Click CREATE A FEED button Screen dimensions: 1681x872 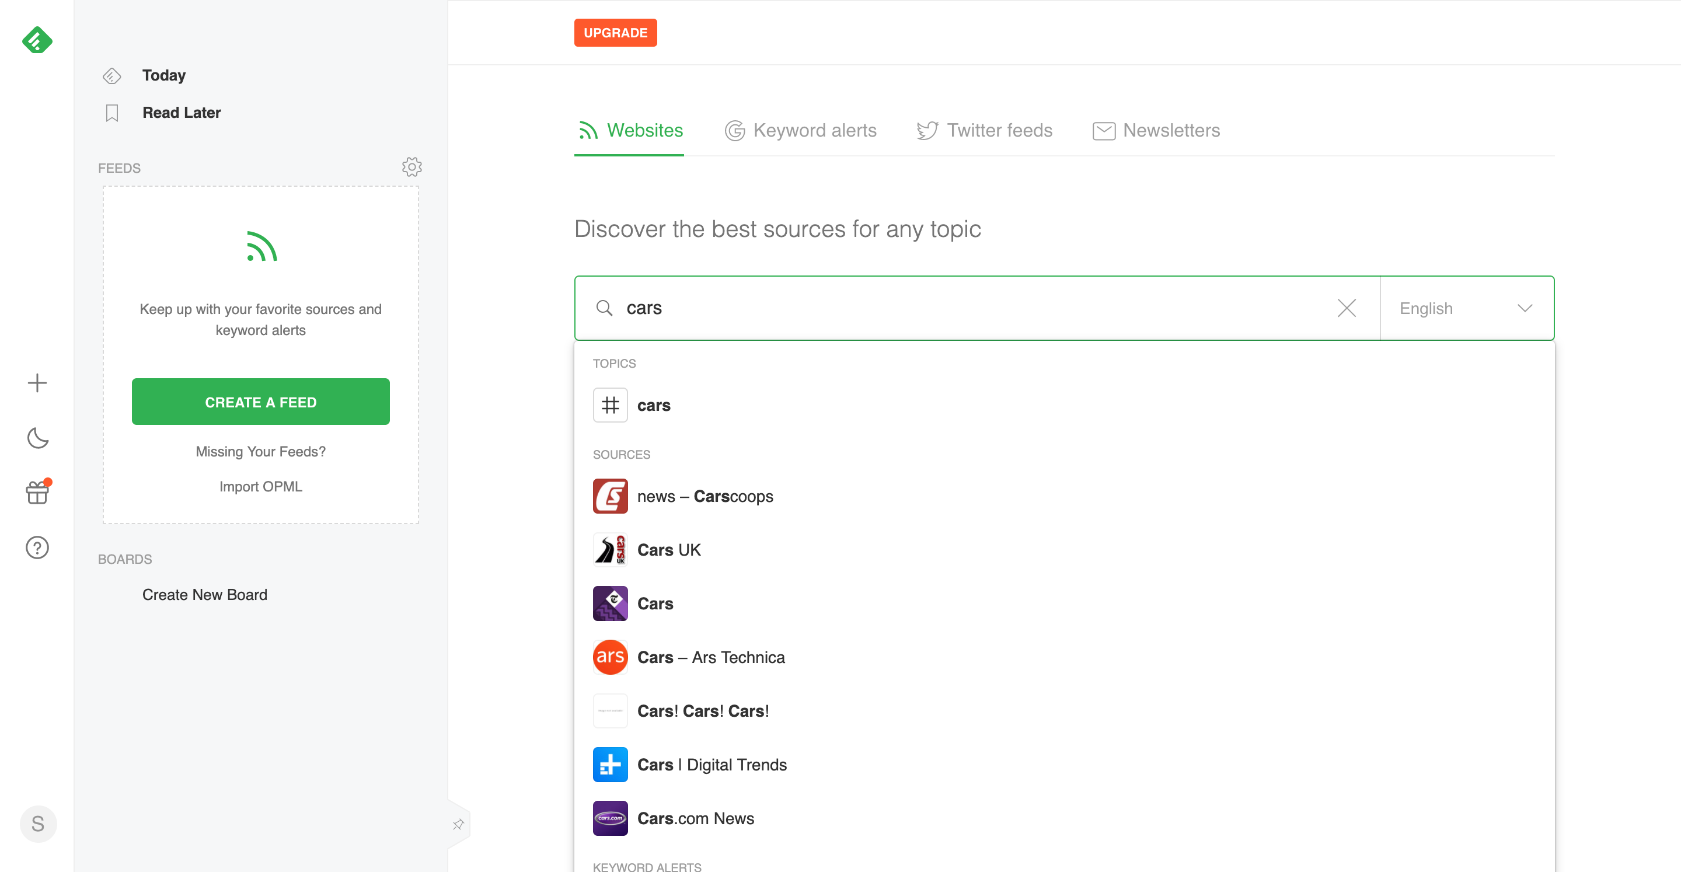tap(260, 402)
